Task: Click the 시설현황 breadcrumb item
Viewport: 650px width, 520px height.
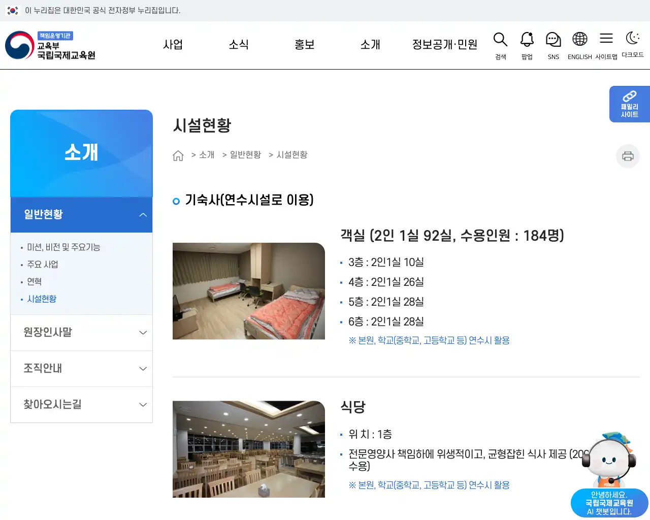Action: [x=292, y=155]
